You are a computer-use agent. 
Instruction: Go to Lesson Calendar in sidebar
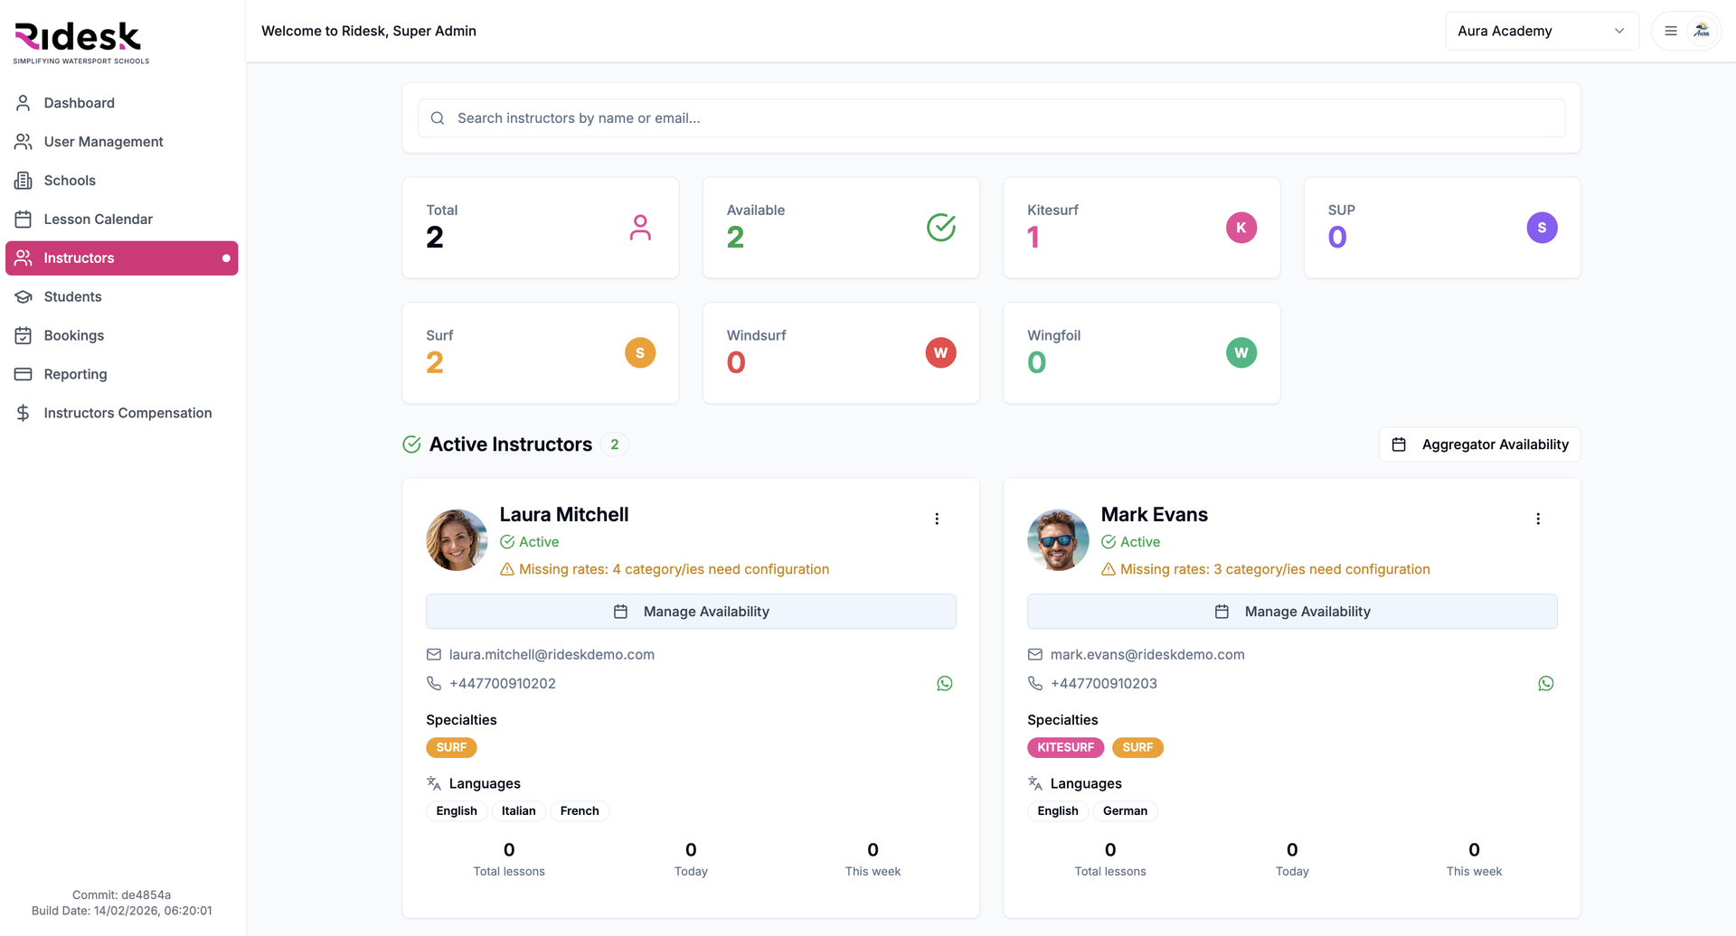(x=98, y=220)
